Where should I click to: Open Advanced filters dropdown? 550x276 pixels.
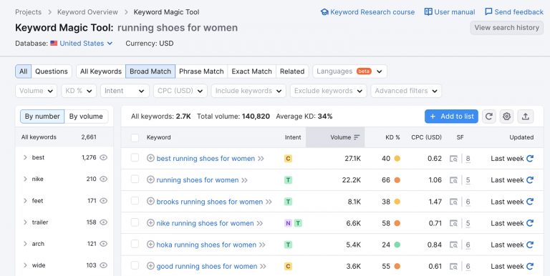406,91
